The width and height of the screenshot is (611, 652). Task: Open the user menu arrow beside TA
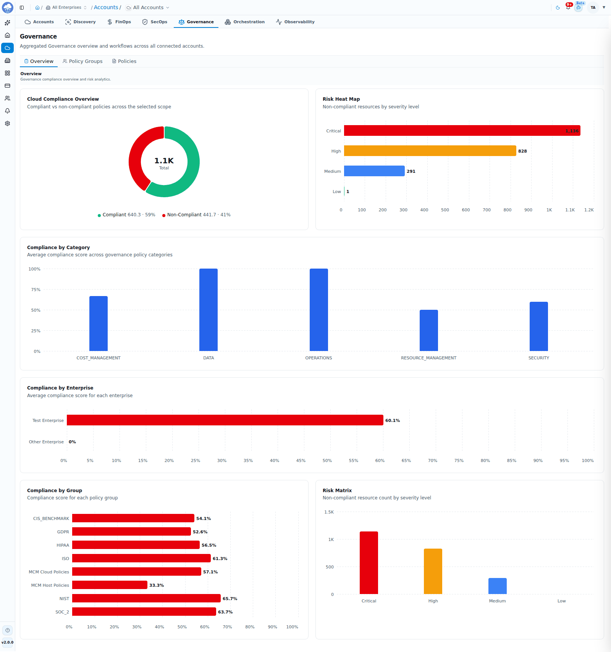[x=604, y=8]
